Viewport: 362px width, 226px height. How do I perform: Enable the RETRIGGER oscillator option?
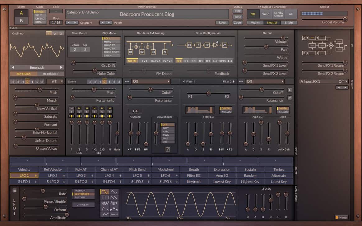(51, 74)
